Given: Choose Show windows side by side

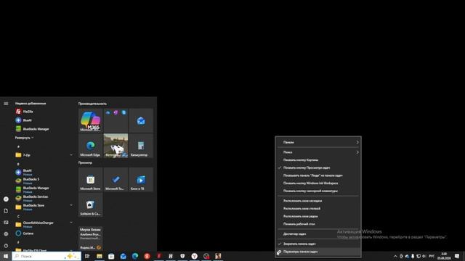Looking at the screenshot, I should coord(318,216).
